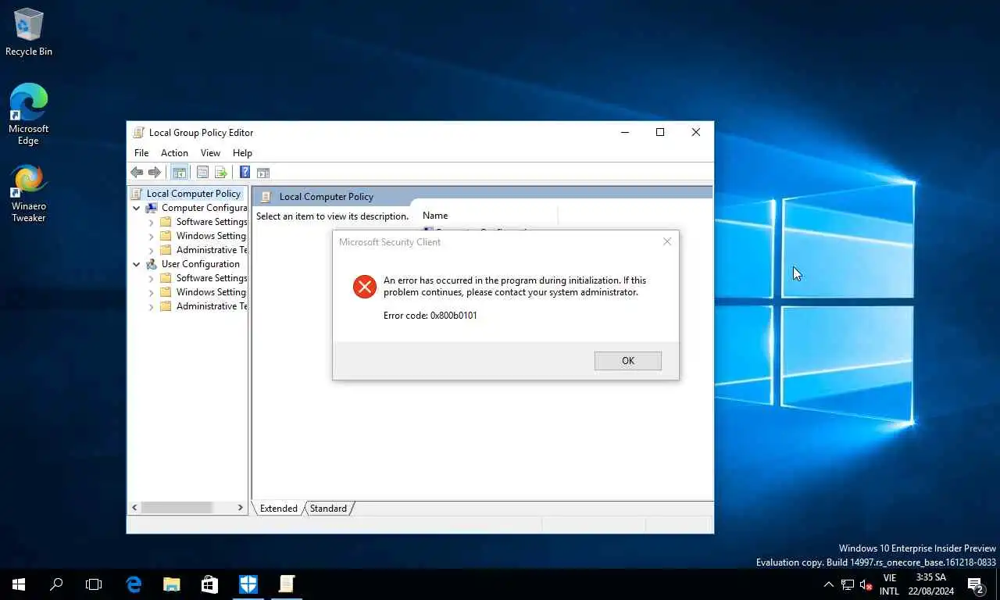
Task: Open the Action Center notification icon
Action: point(976,584)
